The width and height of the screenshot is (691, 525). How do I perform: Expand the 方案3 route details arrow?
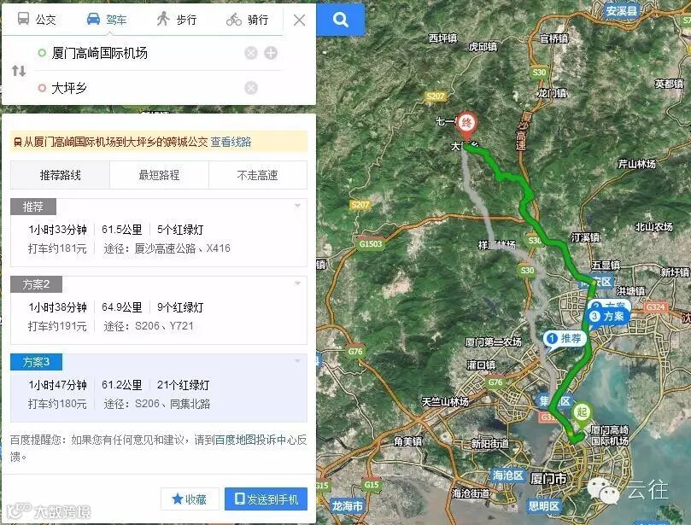[297, 361]
